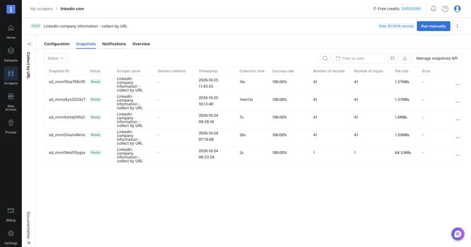Click the Ready badge in the 06:53:24 row
Viewport: 471px width, 247px height.
point(95,152)
